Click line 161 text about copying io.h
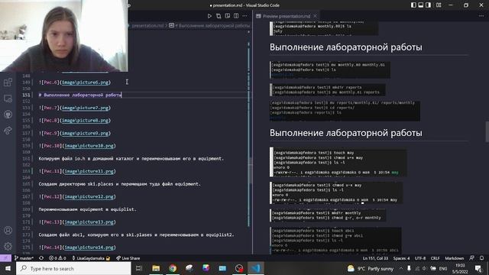 pos(131,158)
